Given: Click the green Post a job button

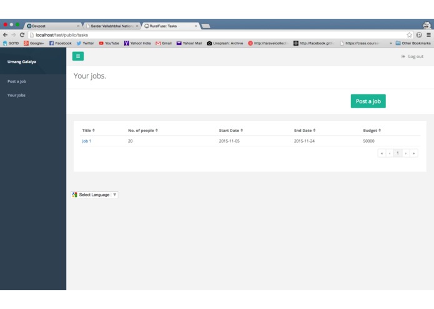Looking at the screenshot, I should [368, 101].
